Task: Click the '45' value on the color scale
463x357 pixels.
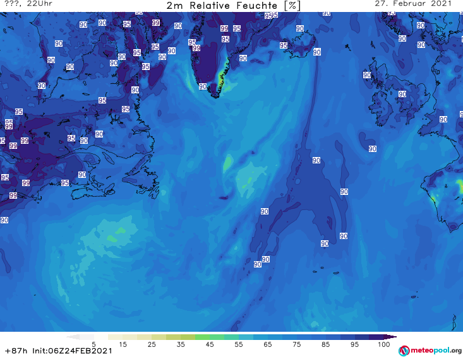Action: coord(210,344)
